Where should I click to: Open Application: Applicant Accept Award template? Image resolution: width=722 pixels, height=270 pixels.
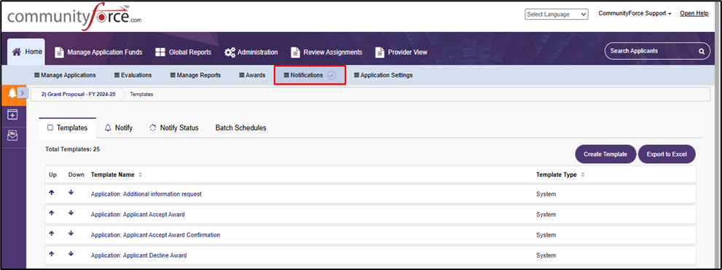[x=138, y=215]
